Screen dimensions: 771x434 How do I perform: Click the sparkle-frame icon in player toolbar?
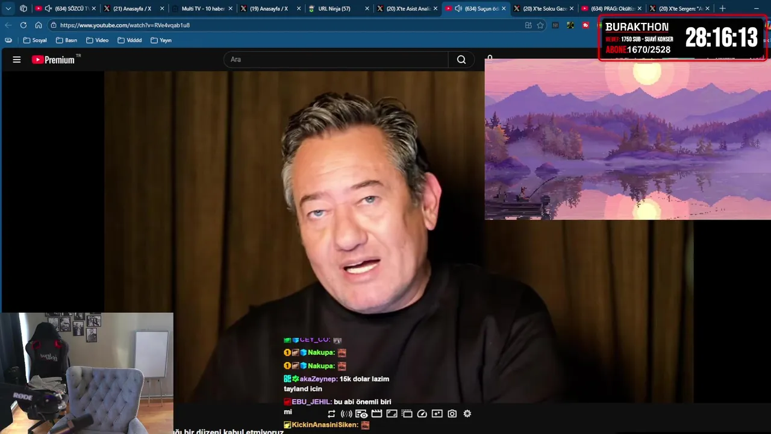(x=437, y=414)
